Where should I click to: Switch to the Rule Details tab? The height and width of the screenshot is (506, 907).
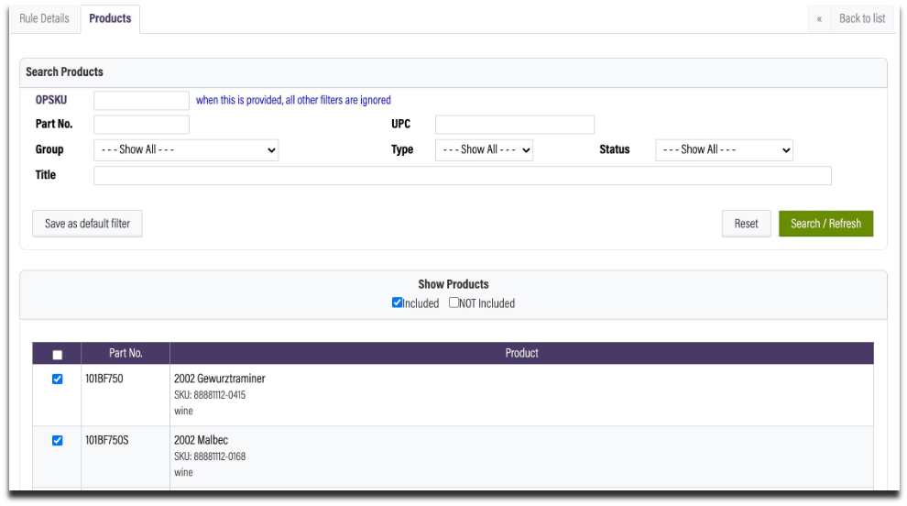click(44, 18)
